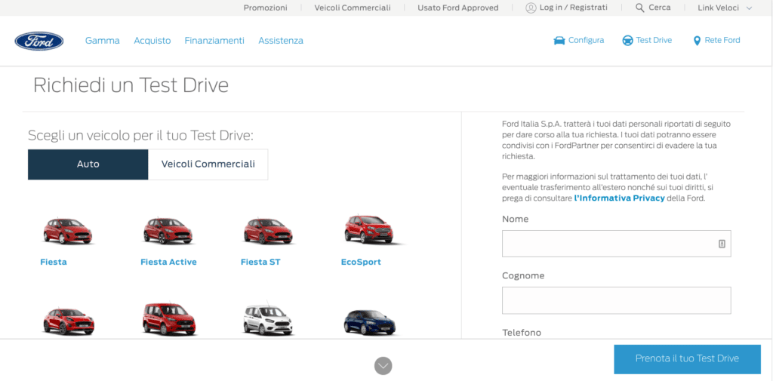The image size is (773, 381).
Task: Click the Ford oval logo
Action: point(39,41)
